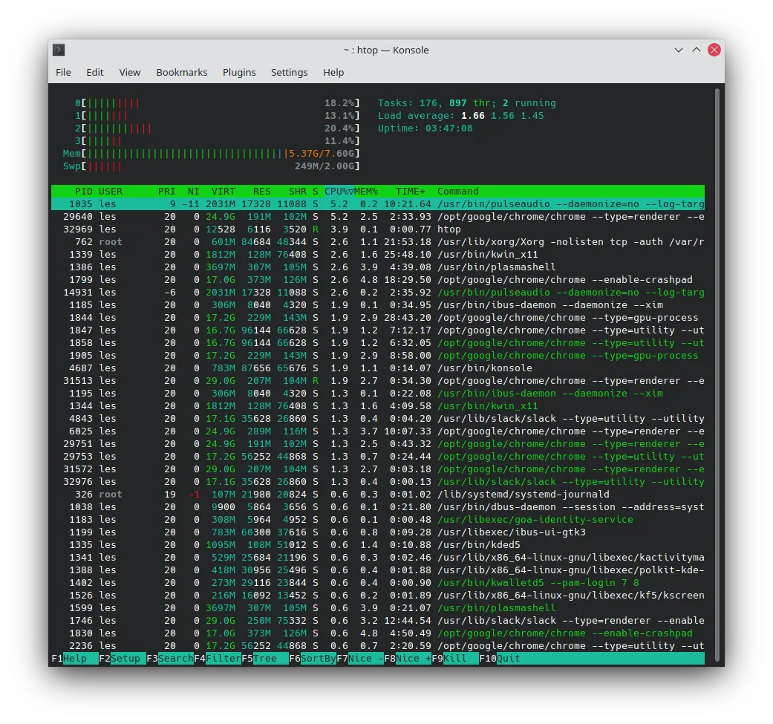Screen dimensions: 773x724
Task: Maximize window with the up chevron
Action: [x=696, y=50]
